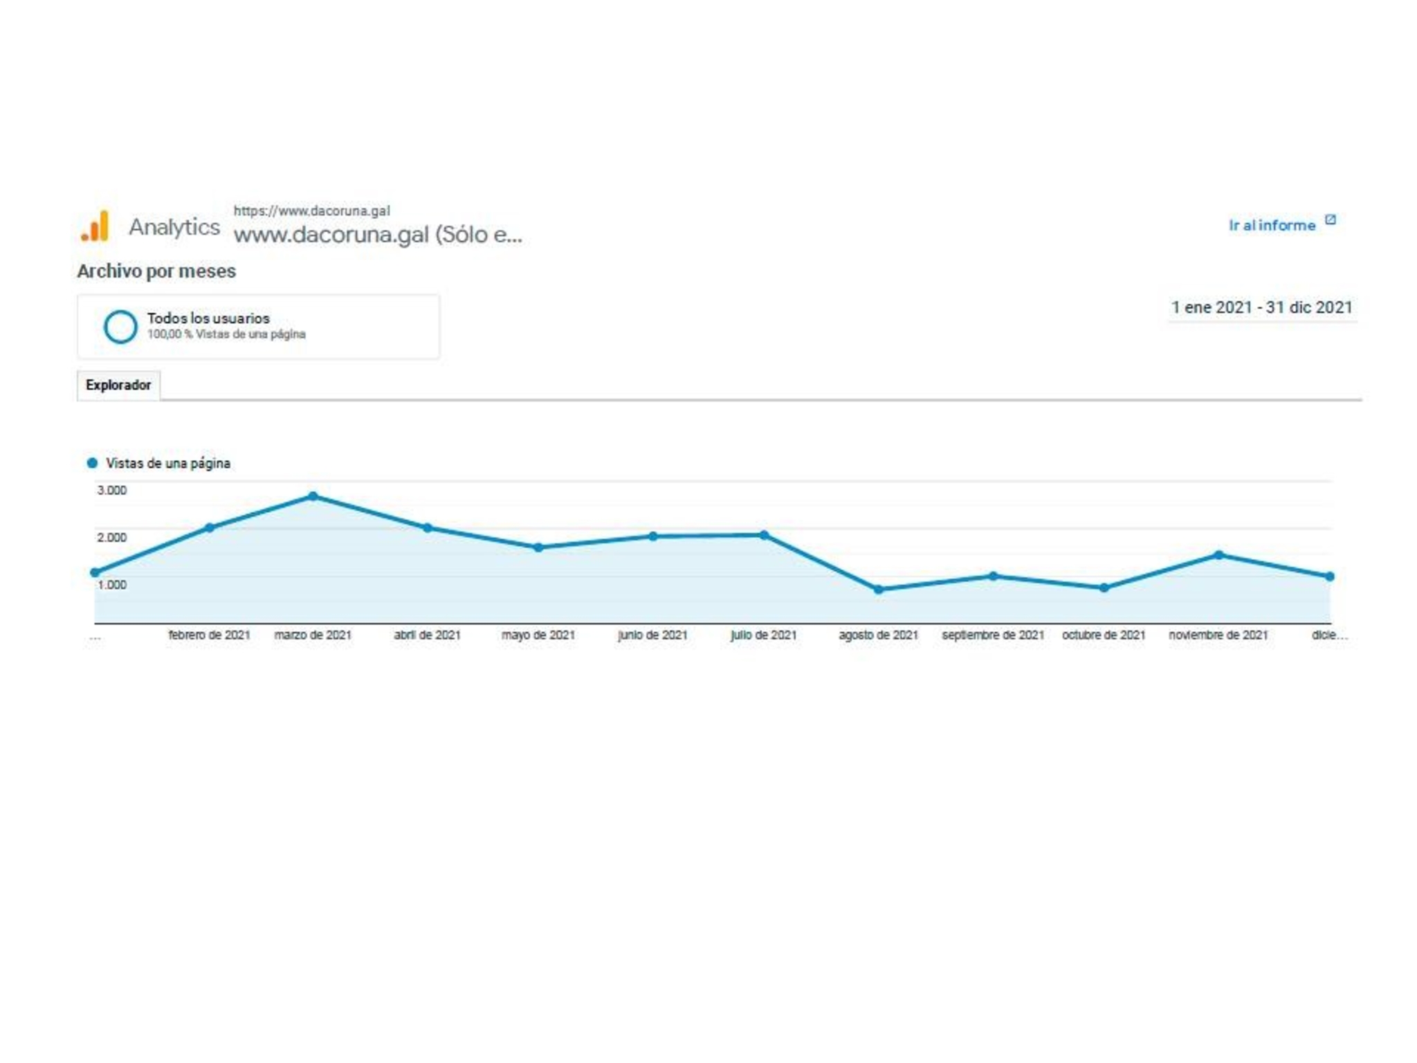Click the julio de 2021 data point
This screenshot has height=1063, width=1417.
pyautogui.click(x=763, y=535)
